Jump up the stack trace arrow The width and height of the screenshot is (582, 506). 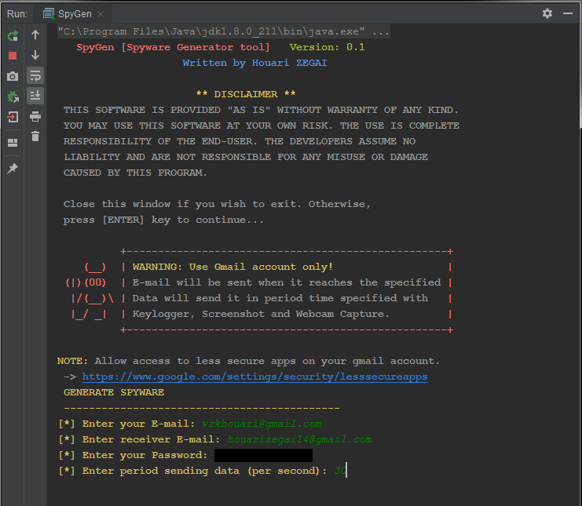tap(35, 35)
